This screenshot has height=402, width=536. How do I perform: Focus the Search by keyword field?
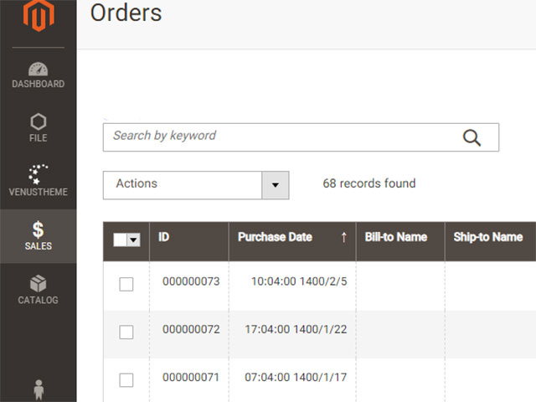[x=301, y=137]
